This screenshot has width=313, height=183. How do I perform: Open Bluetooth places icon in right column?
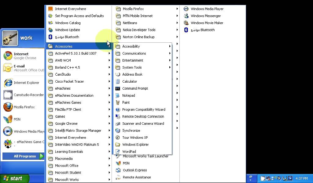(x=186, y=30)
